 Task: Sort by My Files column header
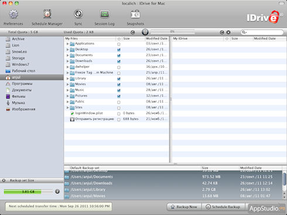[x=90, y=39]
